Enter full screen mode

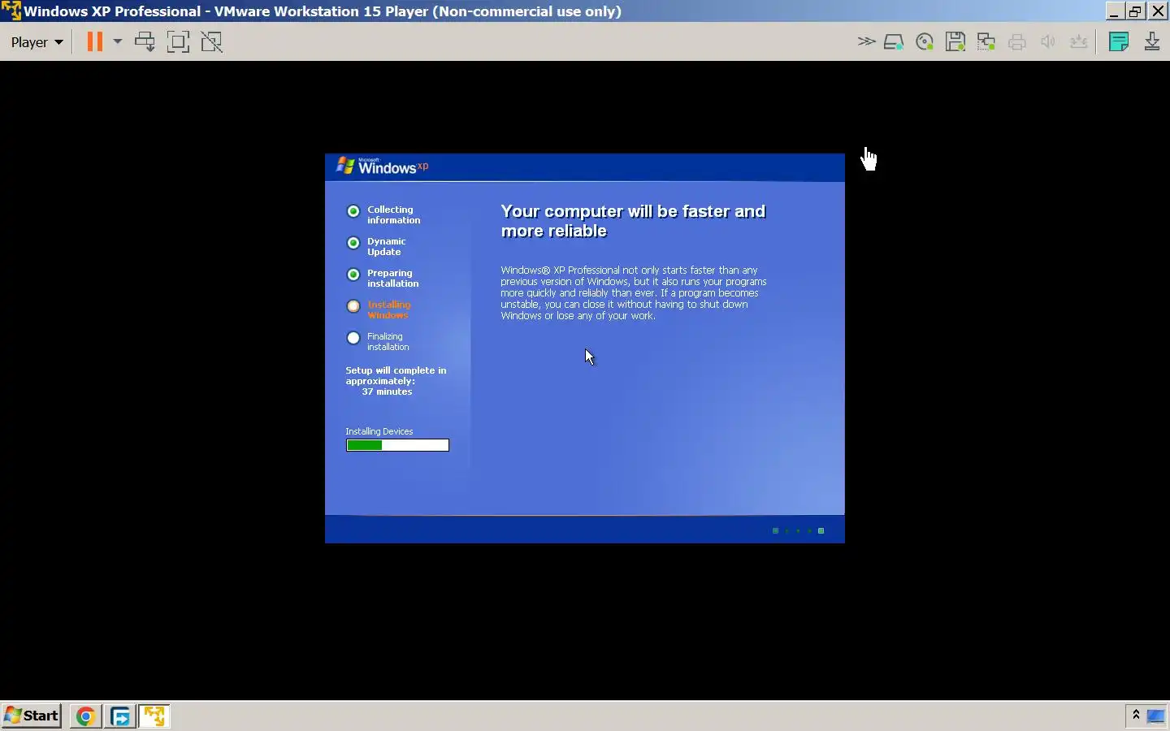178,41
